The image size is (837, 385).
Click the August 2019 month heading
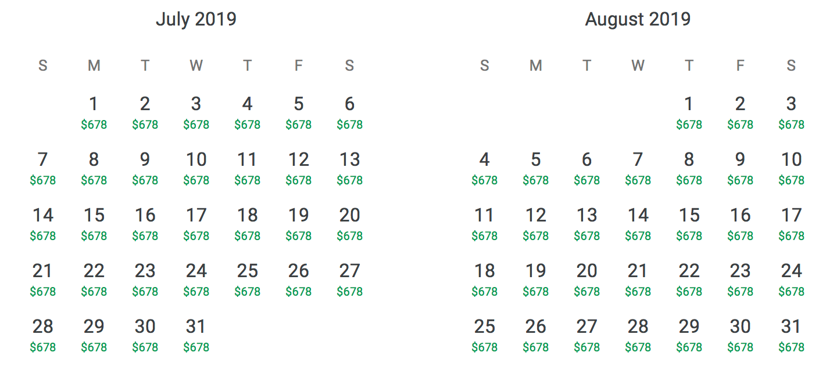click(638, 19)
